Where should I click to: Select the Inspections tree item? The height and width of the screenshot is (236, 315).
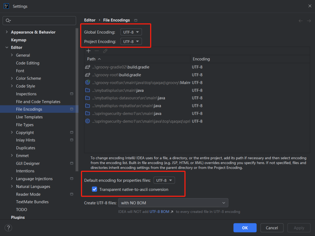pyautogui.click(x=26, y=94)
